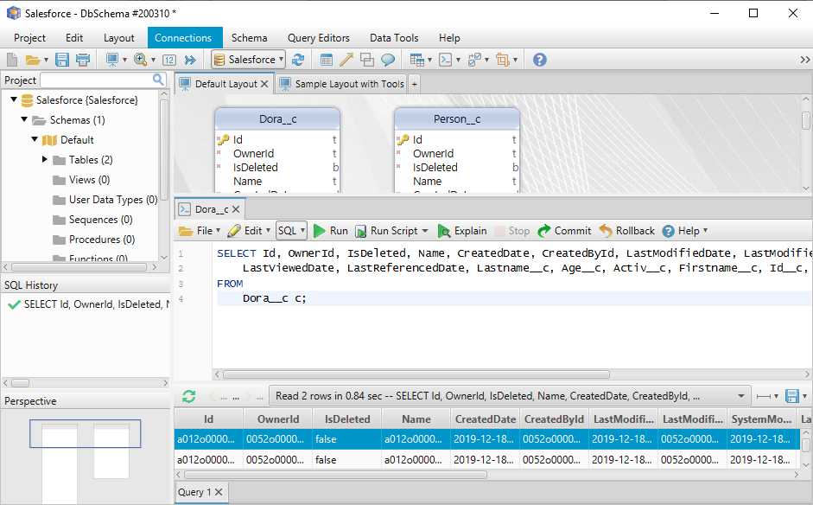813x505 pixels.
Task: Click the overlapping squares group icon
Action: coord(367,60)
